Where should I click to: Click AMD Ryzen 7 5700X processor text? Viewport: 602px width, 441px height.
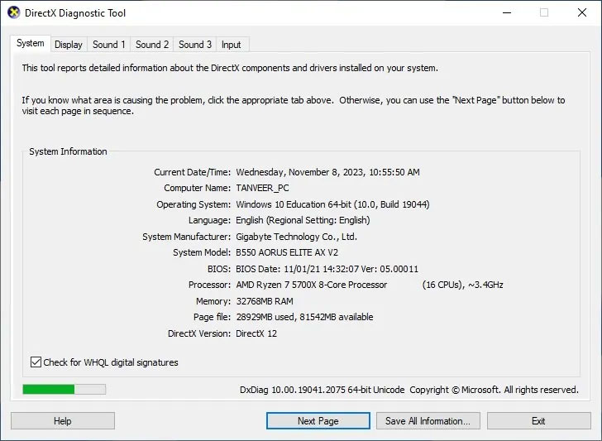coord(312,285)
